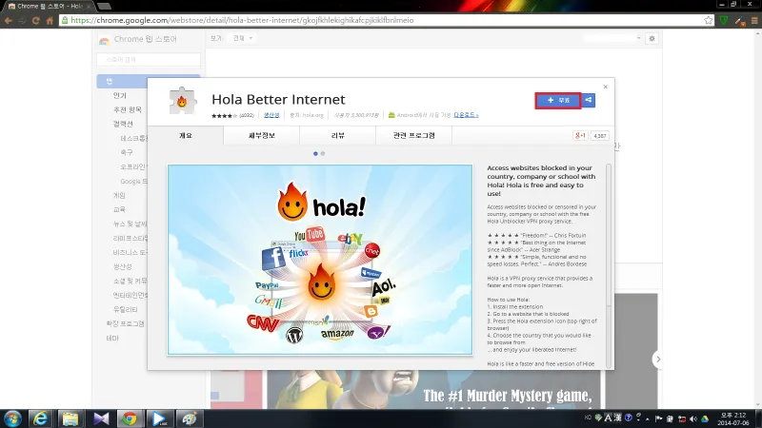Select the second screenshot carousel dot

(x=323, y=154)
